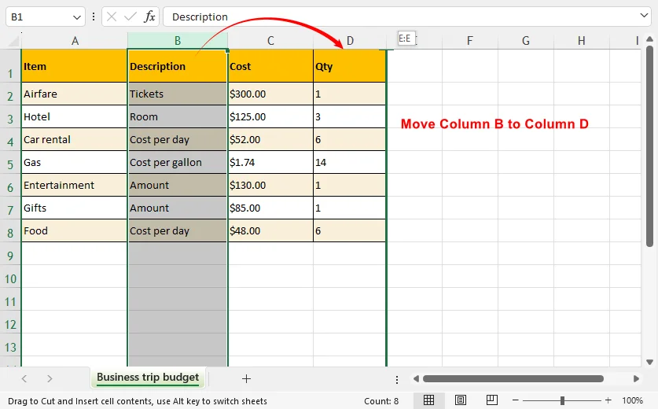Zoom in with the plus button

608,400
